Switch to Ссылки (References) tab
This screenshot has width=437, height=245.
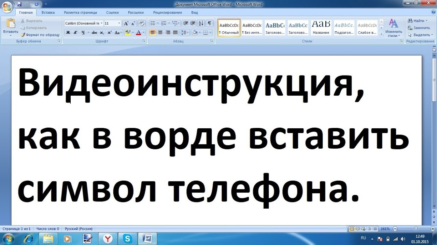click(112, 13)
